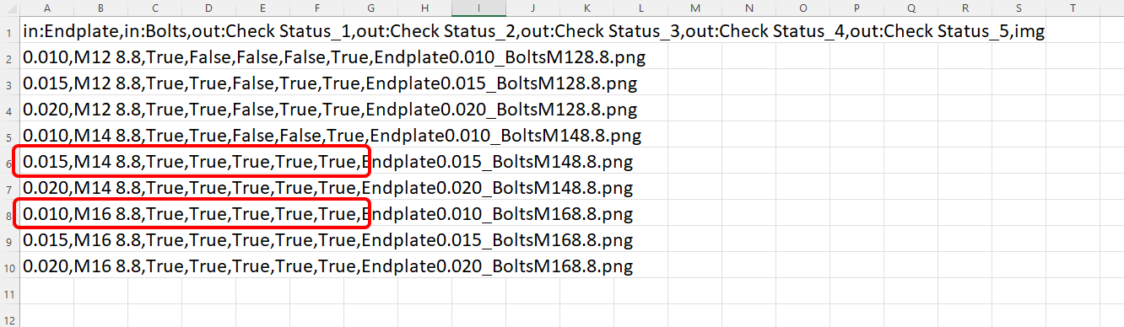Select row 8 header
This screenshot has height=327, width=1124.
click(8, 214)
